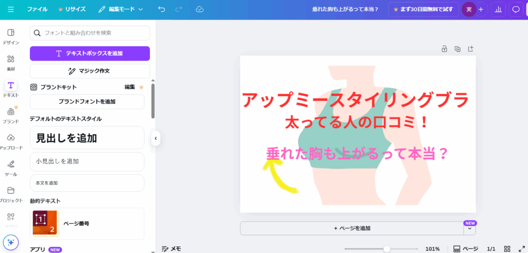Screen dimensions: 528x253
Task: Click the side panel scrollbar
Action: [153, 101]
